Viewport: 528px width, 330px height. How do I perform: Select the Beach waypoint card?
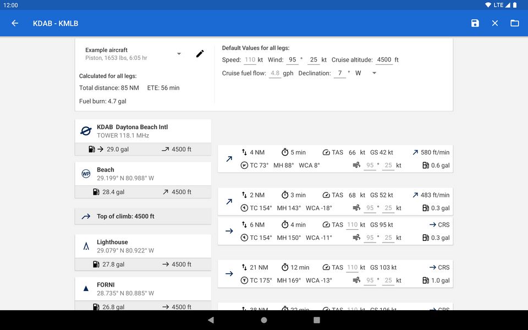click(x=143, y=174)
